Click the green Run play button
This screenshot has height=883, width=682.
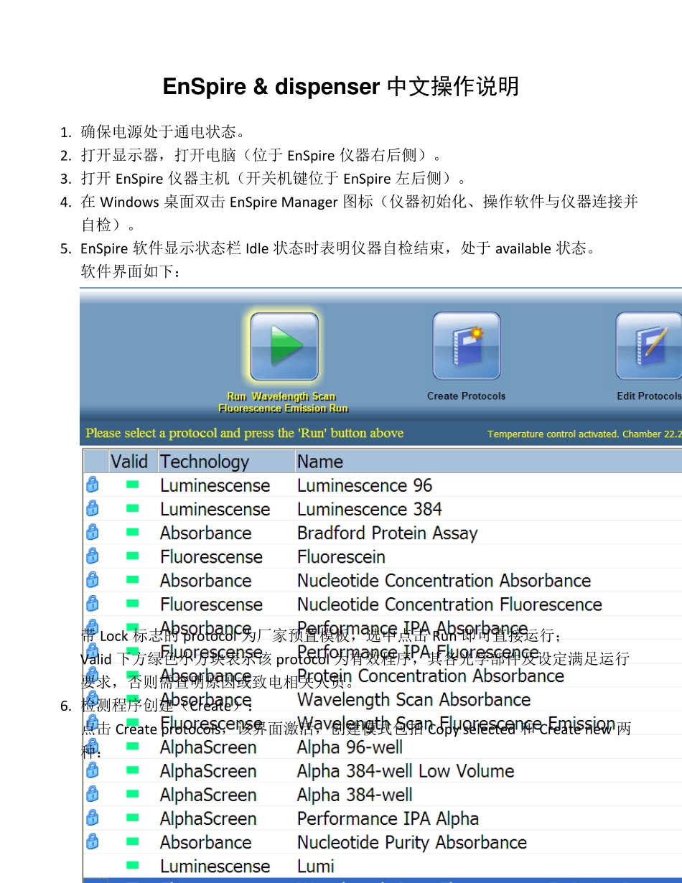(284, 347)
